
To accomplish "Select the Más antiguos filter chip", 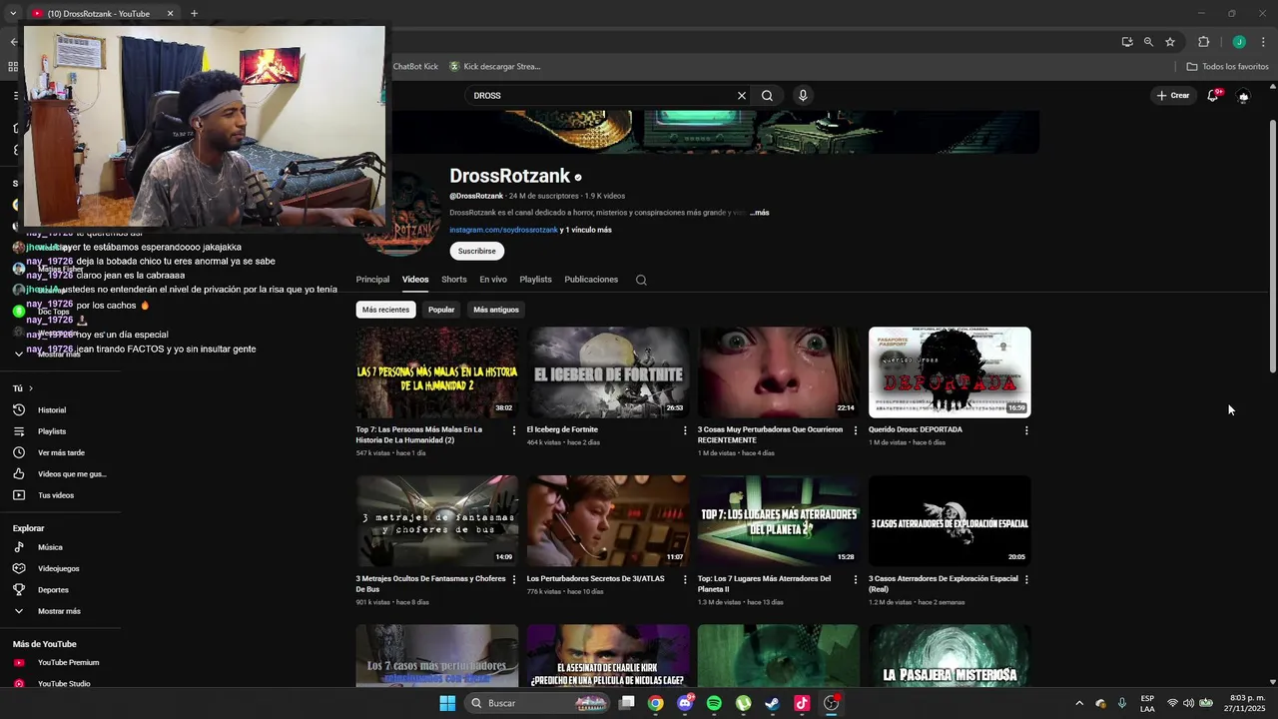I will click(x=496, y=310).
